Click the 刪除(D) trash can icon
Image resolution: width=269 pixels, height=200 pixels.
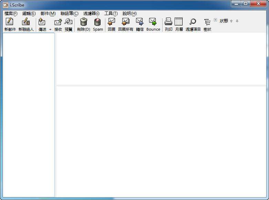84,22
